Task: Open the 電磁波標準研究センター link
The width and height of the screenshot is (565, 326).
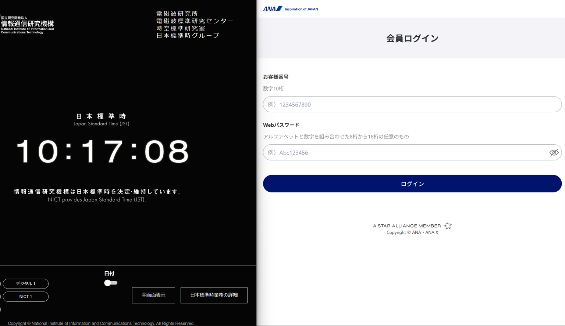Action: [x=195, y=21]
